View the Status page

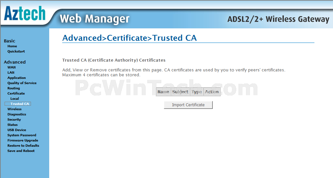pos(12,125)
